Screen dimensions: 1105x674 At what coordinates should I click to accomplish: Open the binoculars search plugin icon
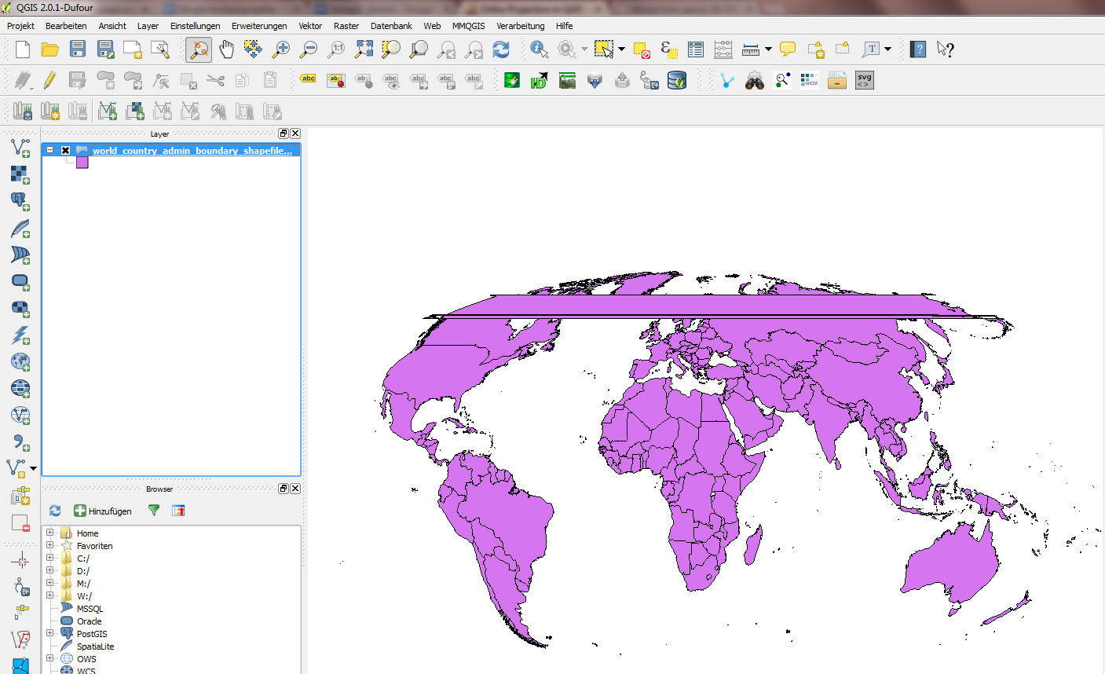point(755,80)
